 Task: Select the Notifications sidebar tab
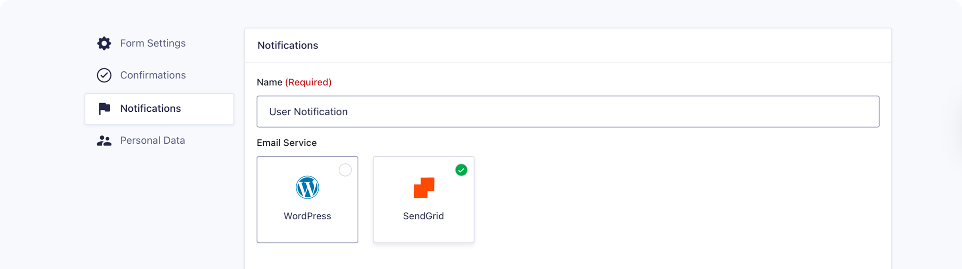[x=151, y=108]
